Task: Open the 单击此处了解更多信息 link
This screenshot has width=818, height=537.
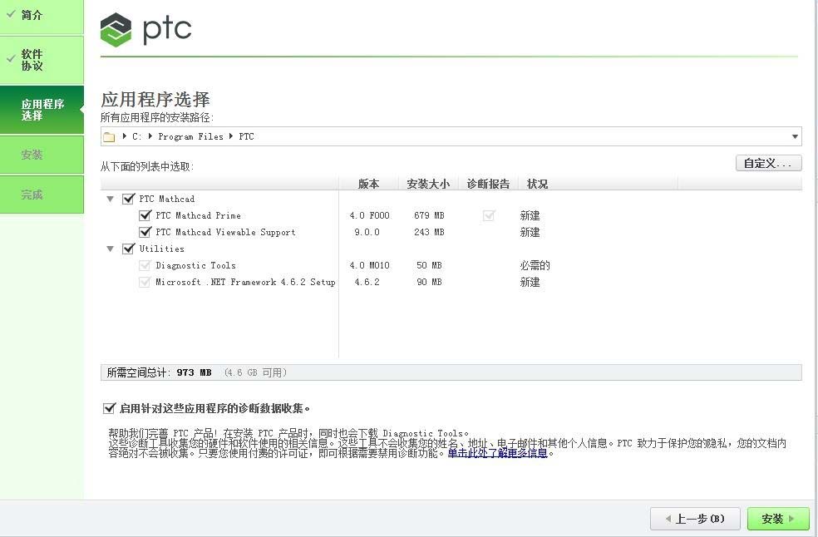Action: point(497,453)
